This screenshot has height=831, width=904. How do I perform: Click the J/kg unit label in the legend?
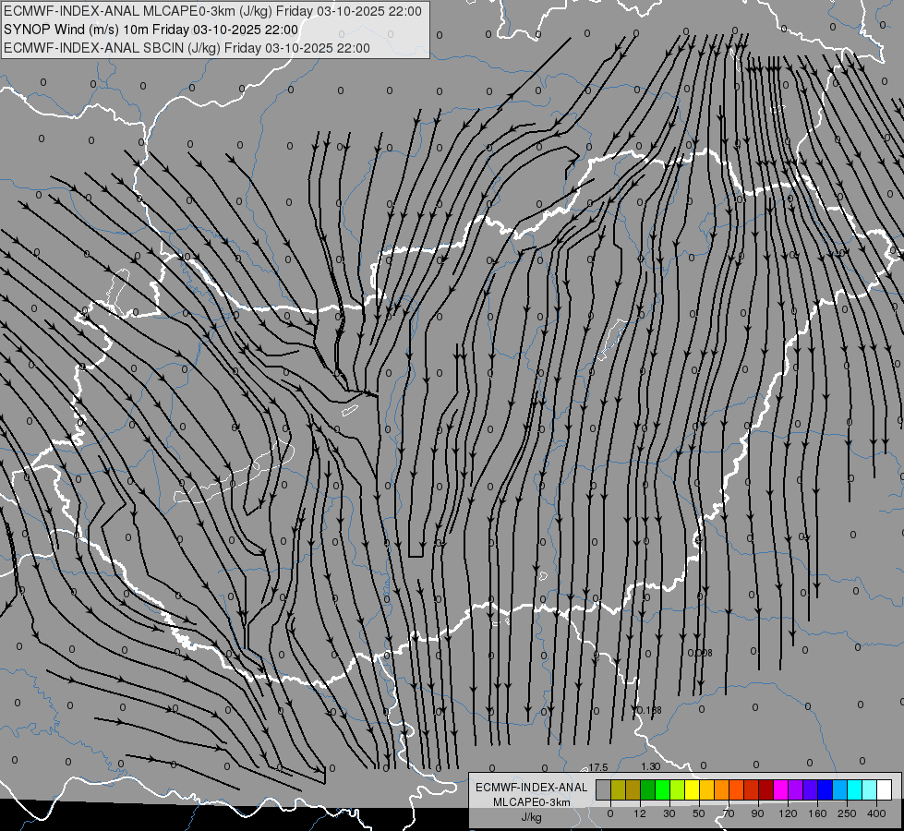tap(532, 817)
